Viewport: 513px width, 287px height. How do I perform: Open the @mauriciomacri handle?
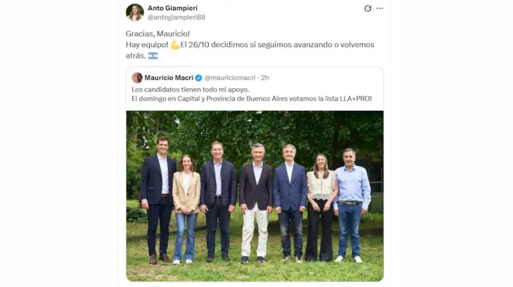tap(230, 78)
